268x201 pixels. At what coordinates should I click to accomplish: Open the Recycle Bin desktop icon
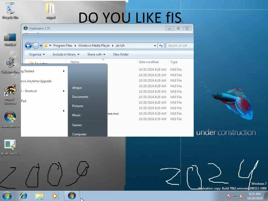pyautogui.click(x=10, y=10)
